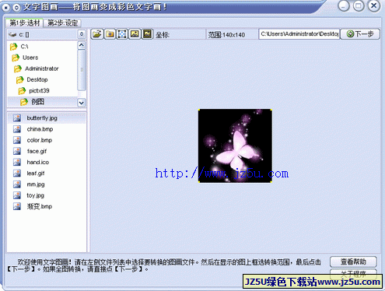Click the face.gif file icon

coord(17,151)
